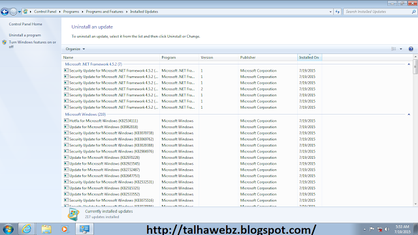Click in the Search Installed Updates field
Viewport: 418px width, 235px height.
coord(377,12)
